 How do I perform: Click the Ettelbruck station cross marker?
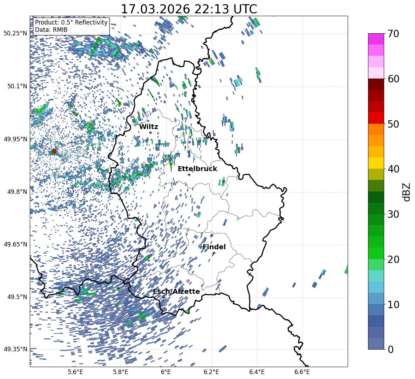[189, 175]
